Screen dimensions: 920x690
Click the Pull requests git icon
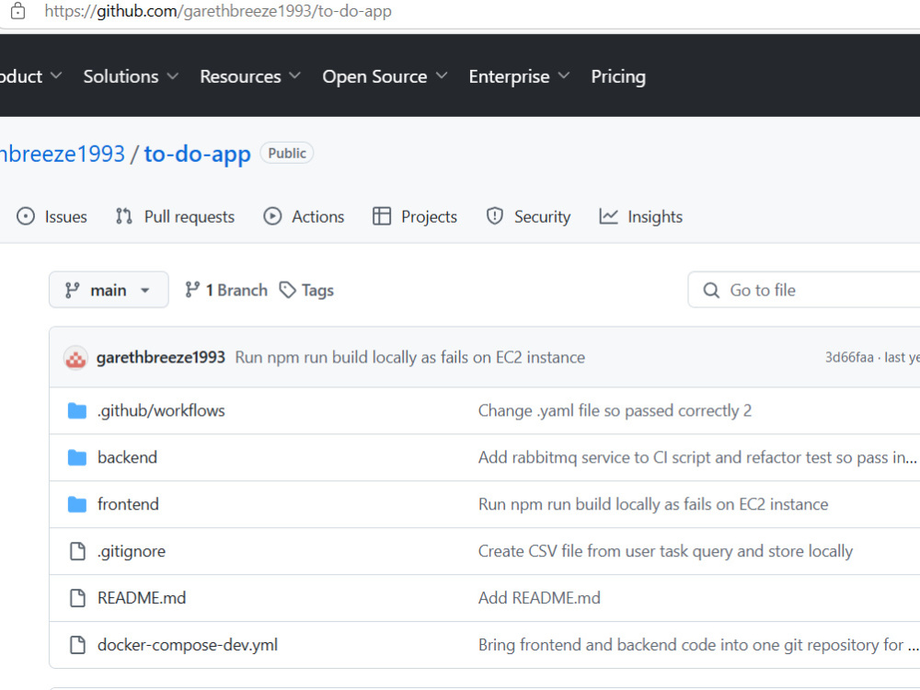point(124,216)
